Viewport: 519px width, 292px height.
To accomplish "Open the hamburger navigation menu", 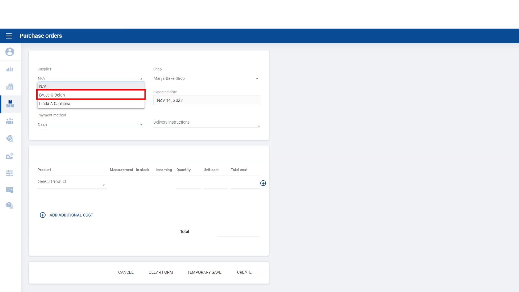I will [9, 36].
